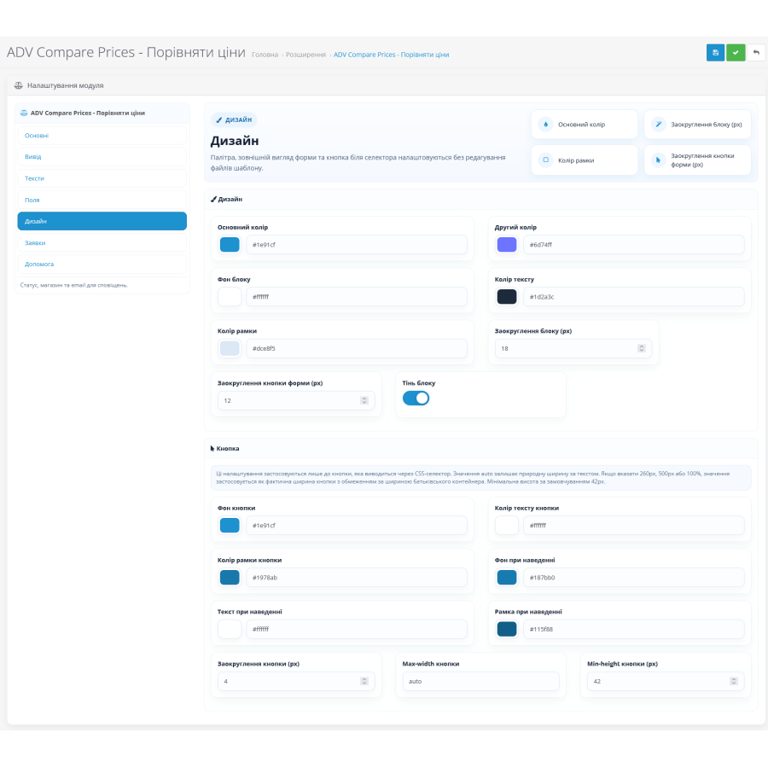This screenshot has width=768, height=768.
Task: Click the cursor icon in Заокруглення кнопки форми card
Action: (658, 160)
